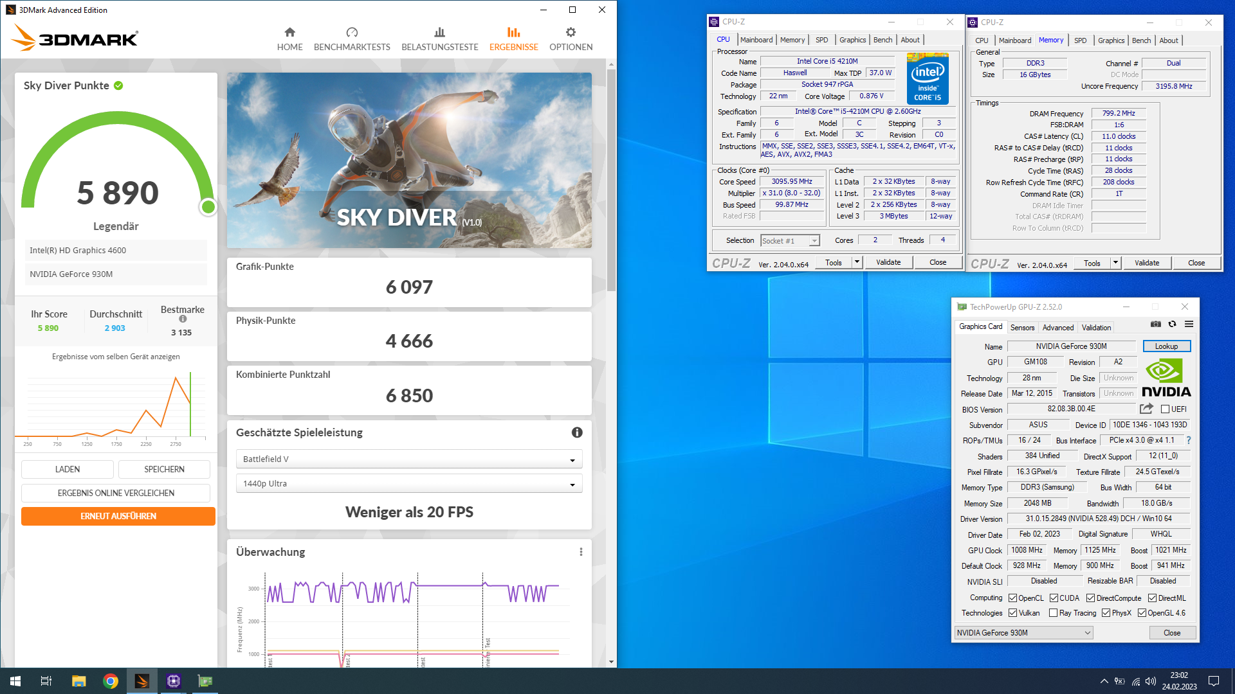Screen dimensions: 1235x694
Task: Switch to 3DMark taskbar icon
Action: coord(142,681)
